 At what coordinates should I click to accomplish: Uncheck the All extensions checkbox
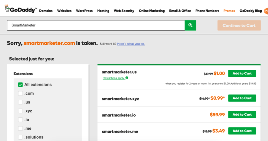tap(20, 85)
